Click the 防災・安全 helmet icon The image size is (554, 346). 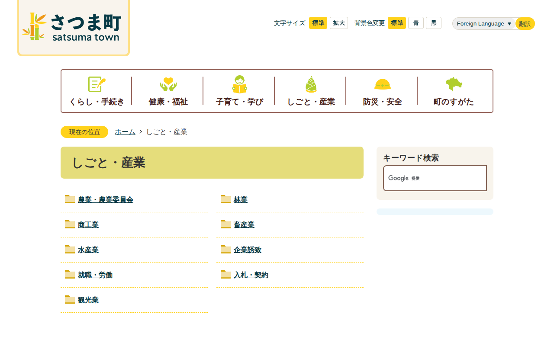coord(383,84)
